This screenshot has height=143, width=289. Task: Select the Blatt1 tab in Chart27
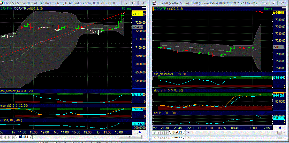(24, 137)
